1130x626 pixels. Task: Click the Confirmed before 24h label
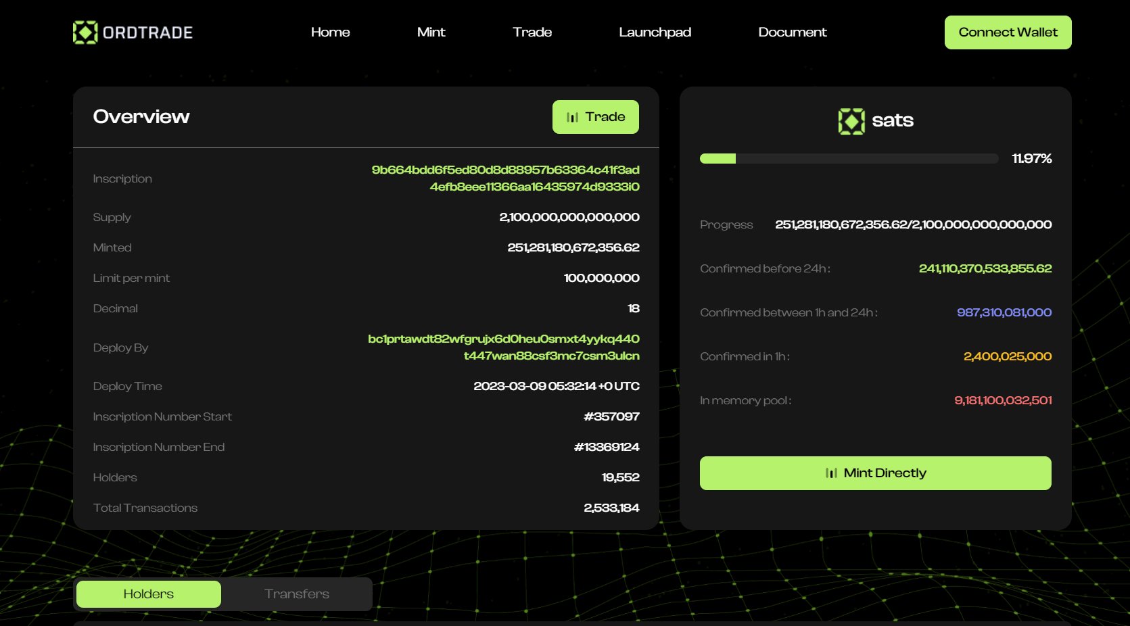click(x=766, y=268)
